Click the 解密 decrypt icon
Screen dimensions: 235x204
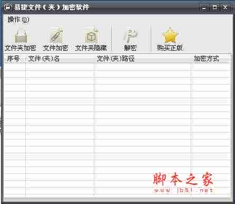130,36
